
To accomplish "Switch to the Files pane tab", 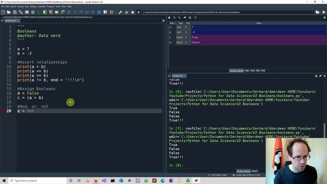I will coord(258,71).
